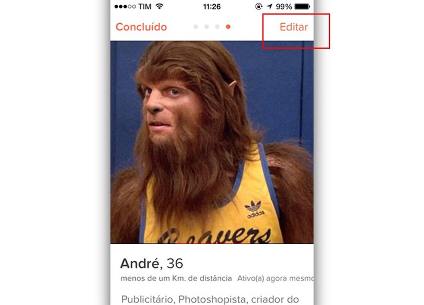Select the fourth active orange page dot

point(228,27)
